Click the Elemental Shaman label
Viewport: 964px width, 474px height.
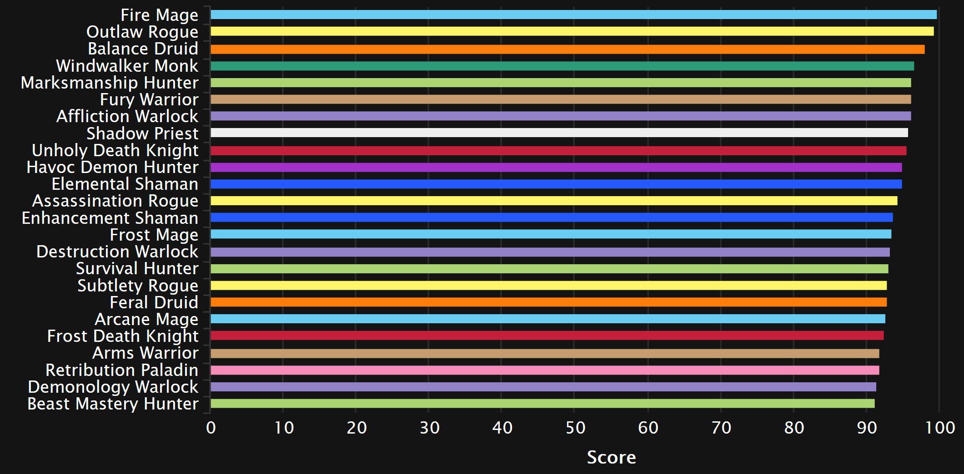[125, 184]
